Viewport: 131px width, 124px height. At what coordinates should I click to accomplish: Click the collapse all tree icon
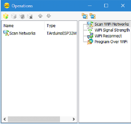[x=93, y=16]
